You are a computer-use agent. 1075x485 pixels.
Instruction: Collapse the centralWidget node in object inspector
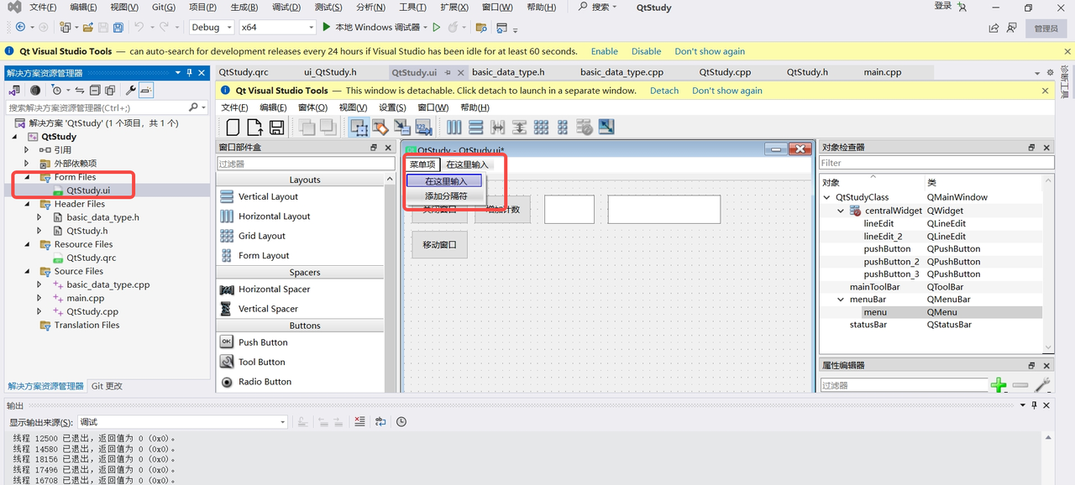(841, 211)
